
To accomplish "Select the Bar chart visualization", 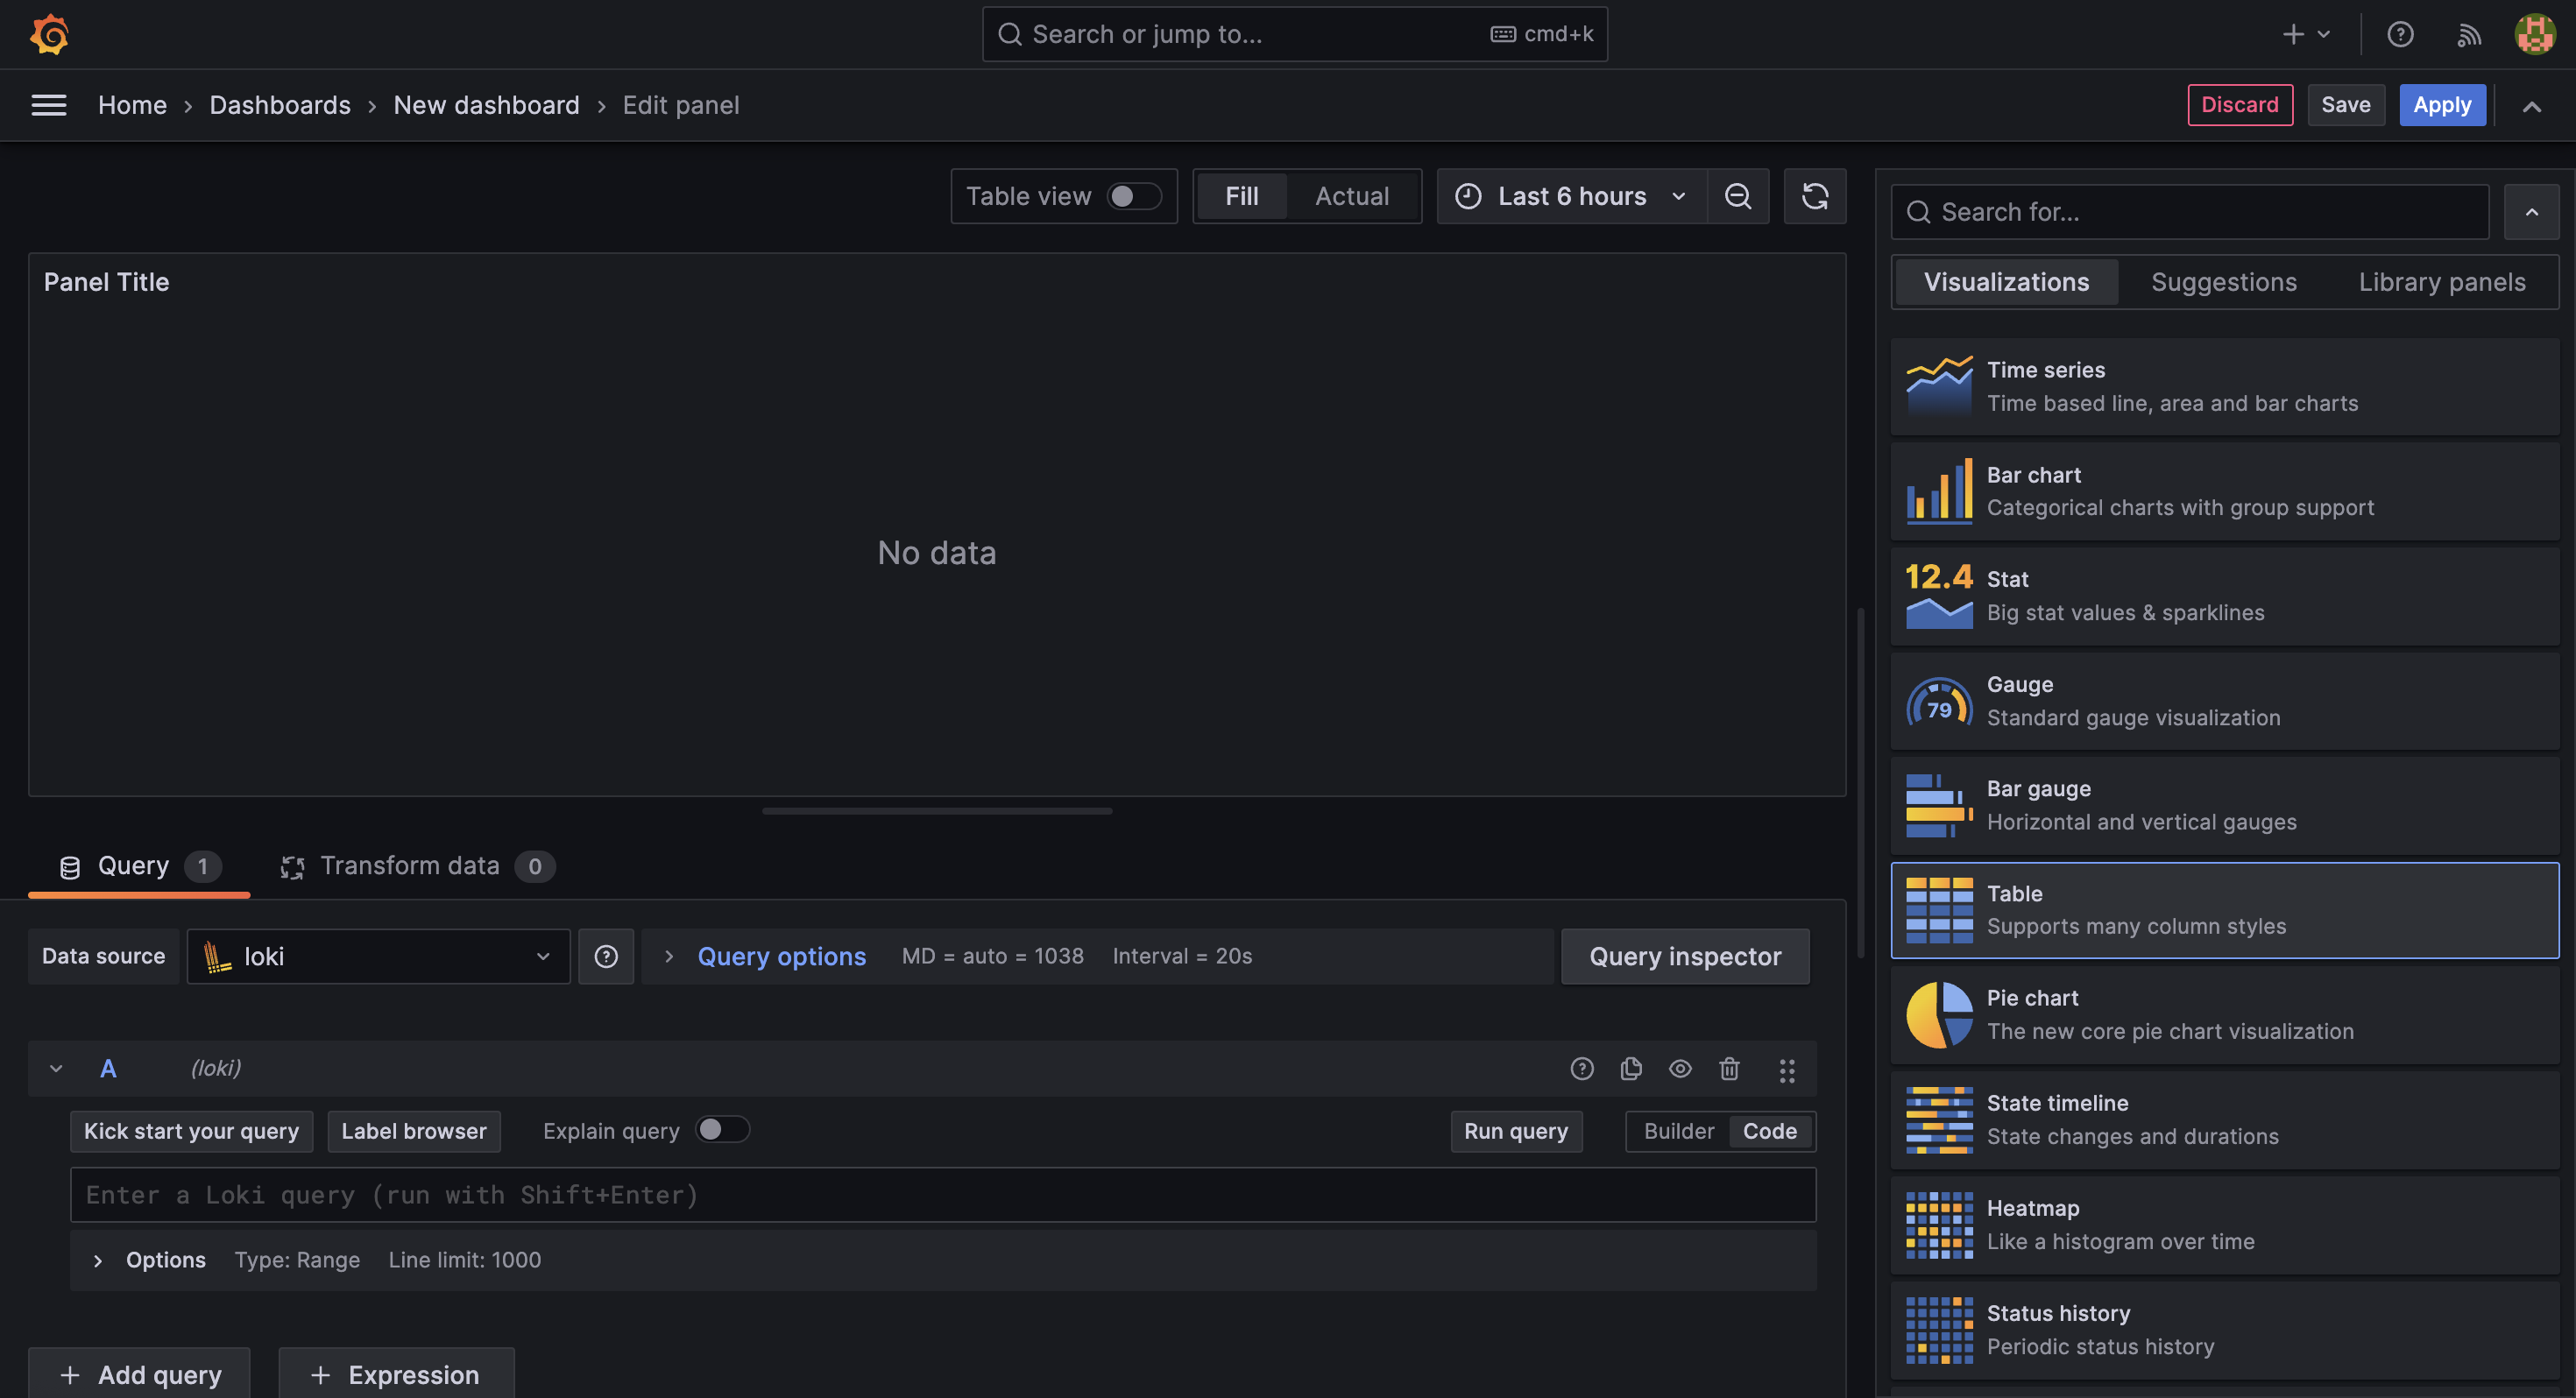I will click(2224, 491).
